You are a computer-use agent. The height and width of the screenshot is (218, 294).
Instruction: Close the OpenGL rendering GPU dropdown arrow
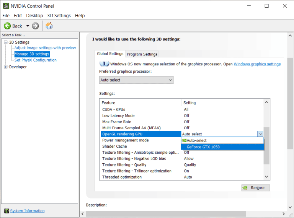pyautogui.click(x=260, y=134)
